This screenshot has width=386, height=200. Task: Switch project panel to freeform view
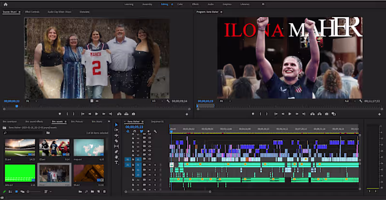[x=22, y=192]
